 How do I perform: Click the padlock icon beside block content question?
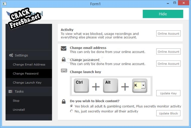[x=63, y=101]
